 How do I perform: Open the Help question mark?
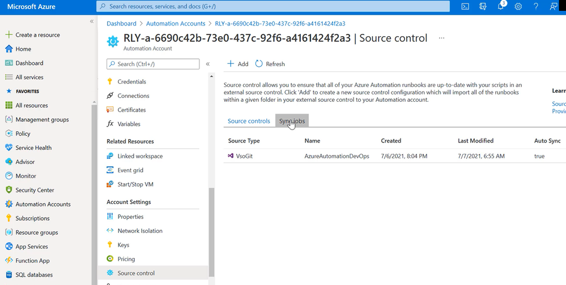coord(535,6)
